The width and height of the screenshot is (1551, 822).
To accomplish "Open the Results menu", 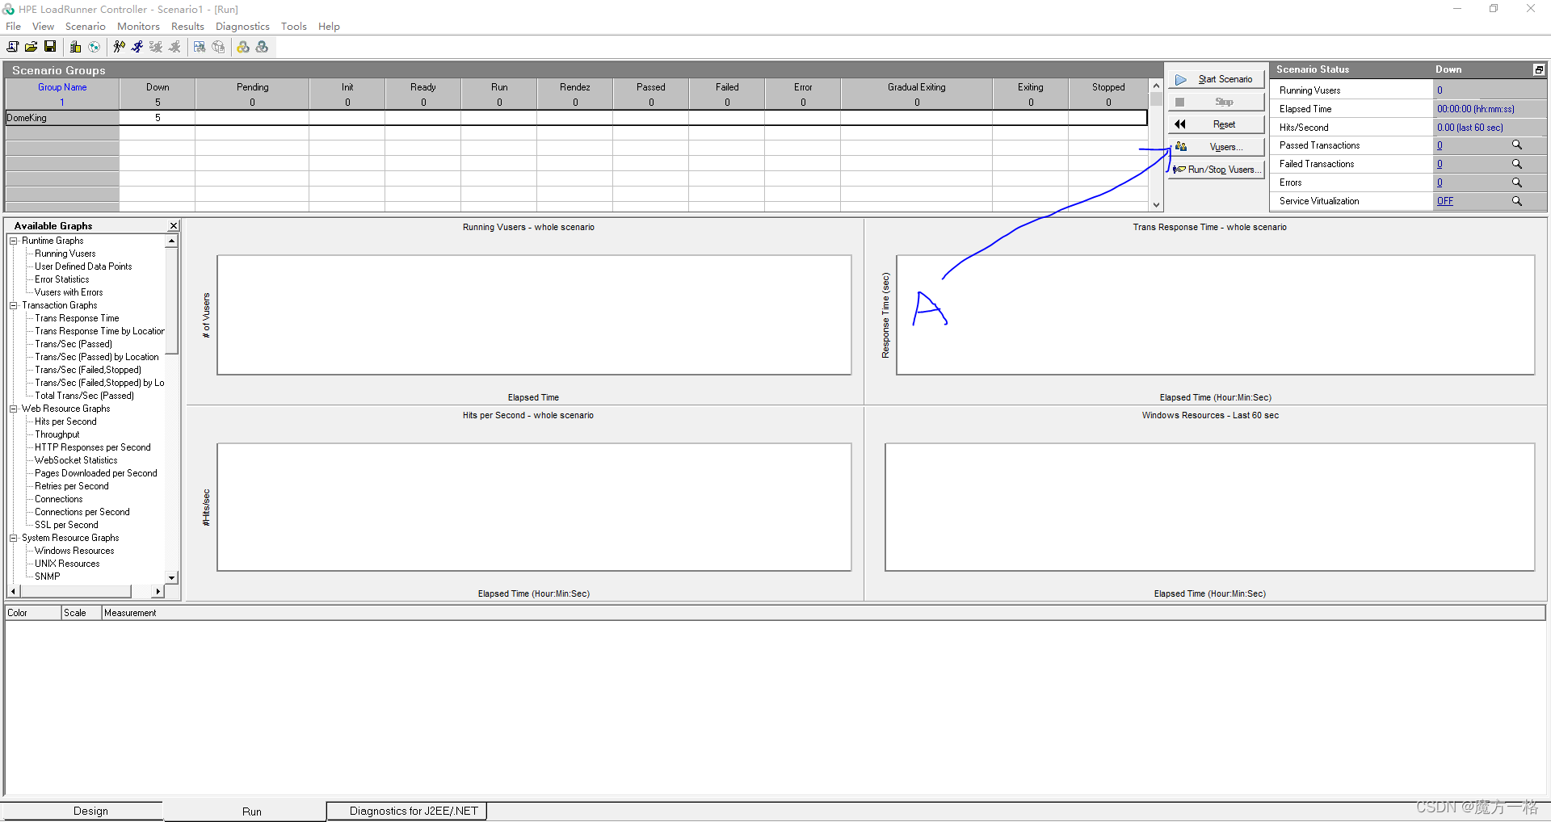I will coord(187,27).
